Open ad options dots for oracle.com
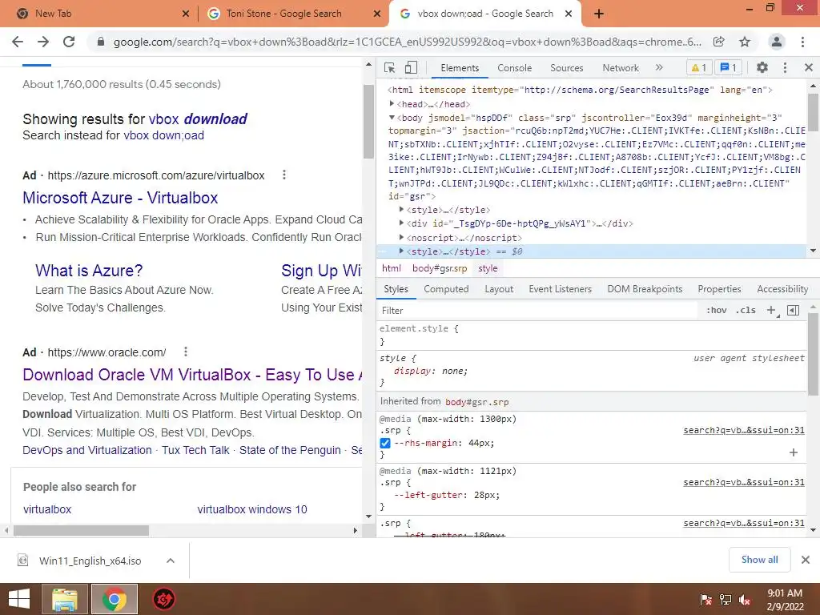 [186, 352]
